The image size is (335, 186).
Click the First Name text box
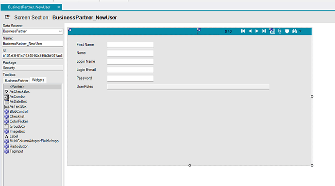pos(130,45)
